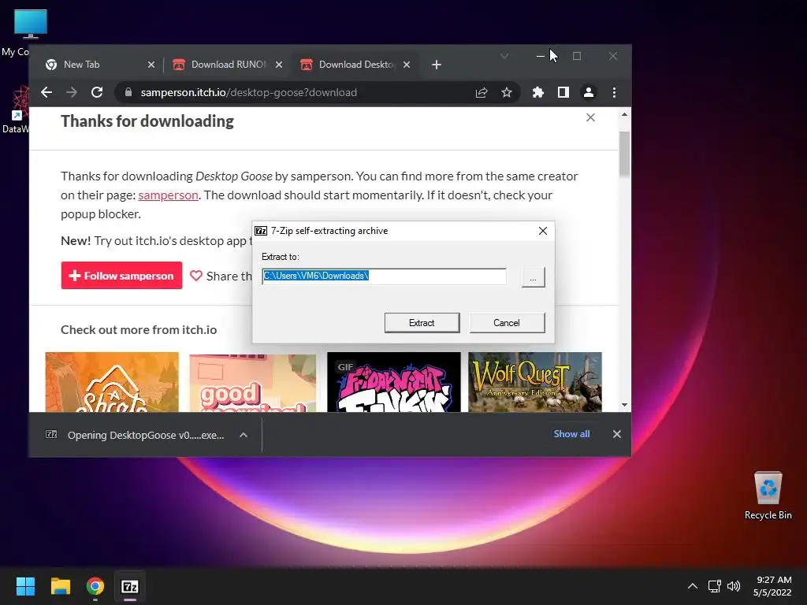
Task: Go forward in Chrome browser
Action: click(x=72, y=93)
